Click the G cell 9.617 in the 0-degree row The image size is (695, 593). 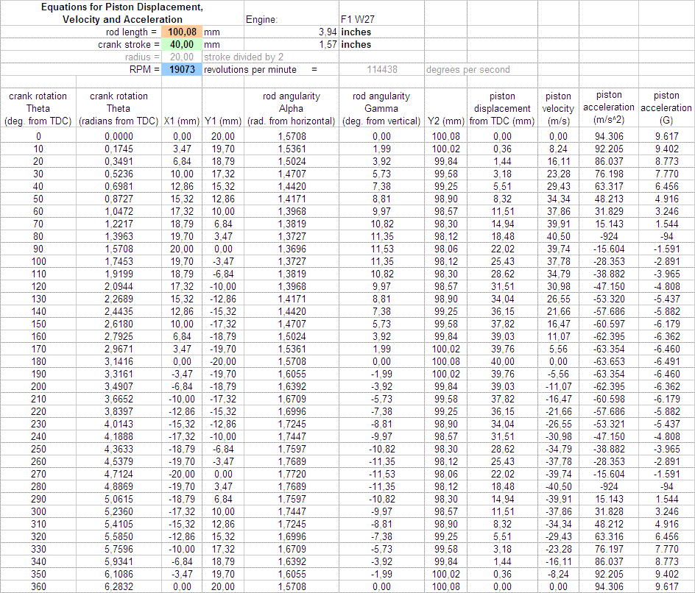666,136
